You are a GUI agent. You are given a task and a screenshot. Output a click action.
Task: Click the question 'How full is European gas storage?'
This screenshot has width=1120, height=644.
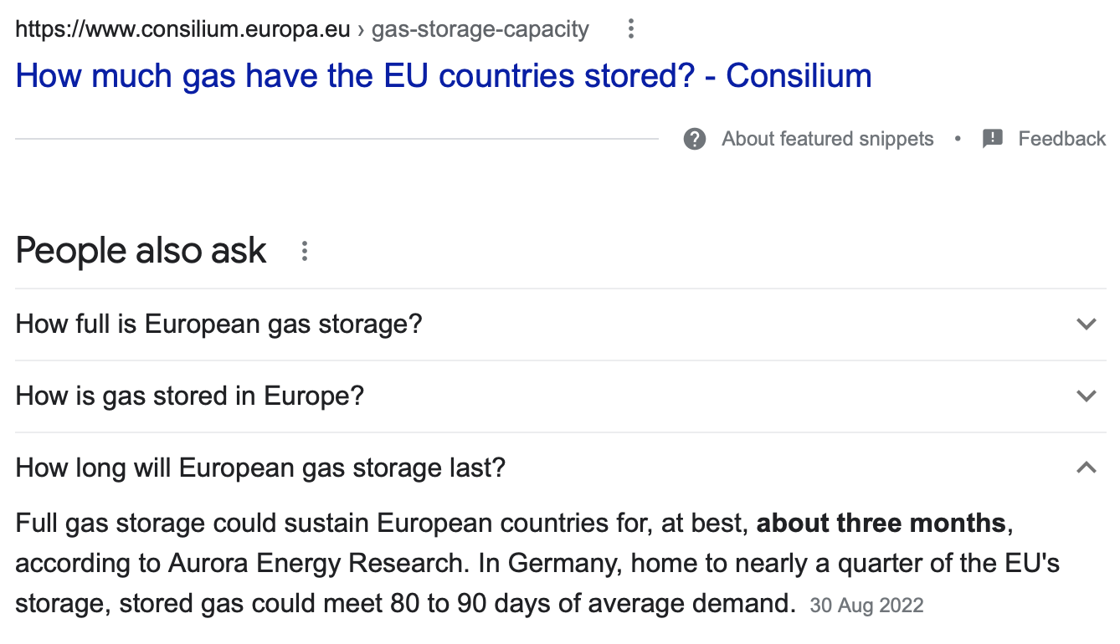point(218,325)
